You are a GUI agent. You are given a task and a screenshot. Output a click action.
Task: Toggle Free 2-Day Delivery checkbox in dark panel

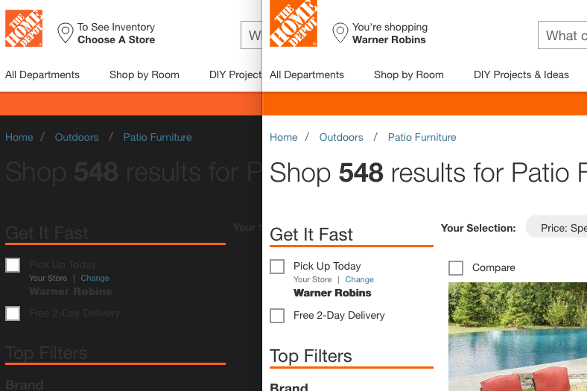point(13,314)
